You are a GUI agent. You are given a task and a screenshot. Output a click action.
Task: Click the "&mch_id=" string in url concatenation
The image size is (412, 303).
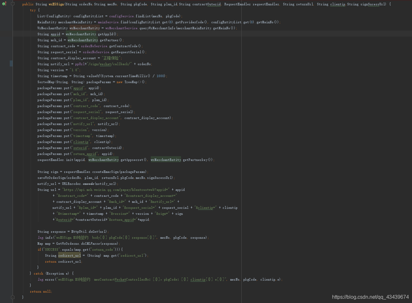pos(117,202)
